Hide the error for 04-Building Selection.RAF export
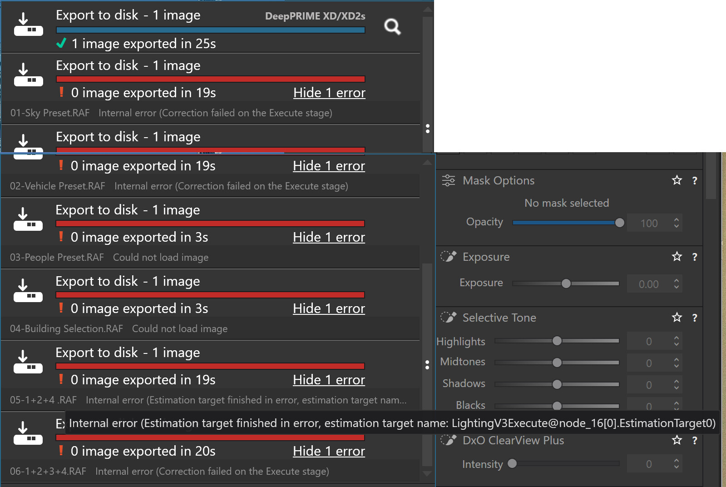 (x=329, y=308)
